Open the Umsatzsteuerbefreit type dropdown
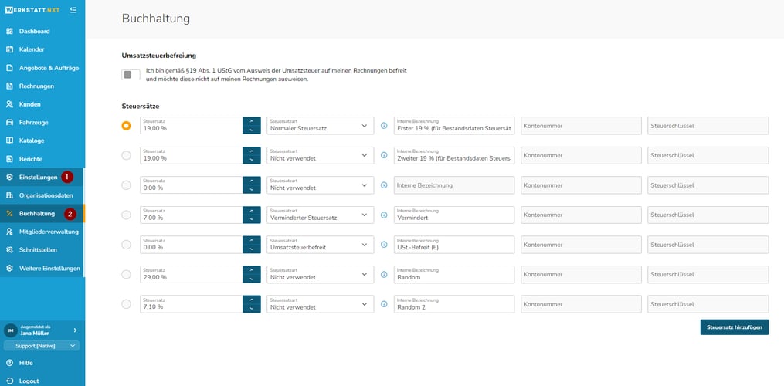Screen dimensions: 784x386 click(x=320, y=245)
